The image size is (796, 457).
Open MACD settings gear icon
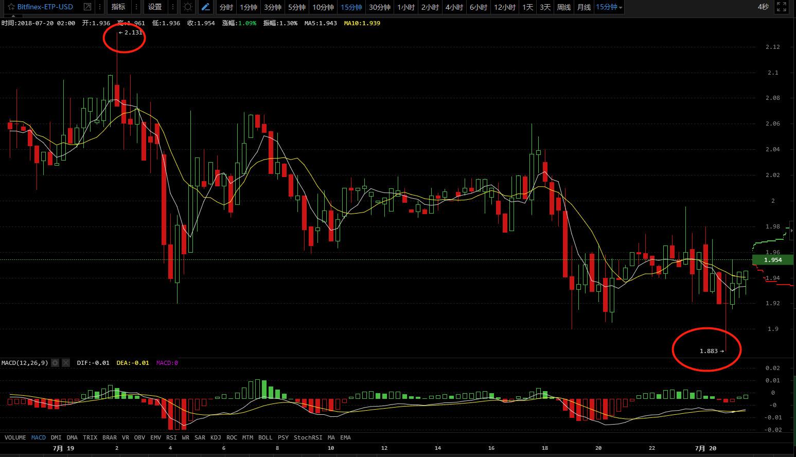point(56,363)
